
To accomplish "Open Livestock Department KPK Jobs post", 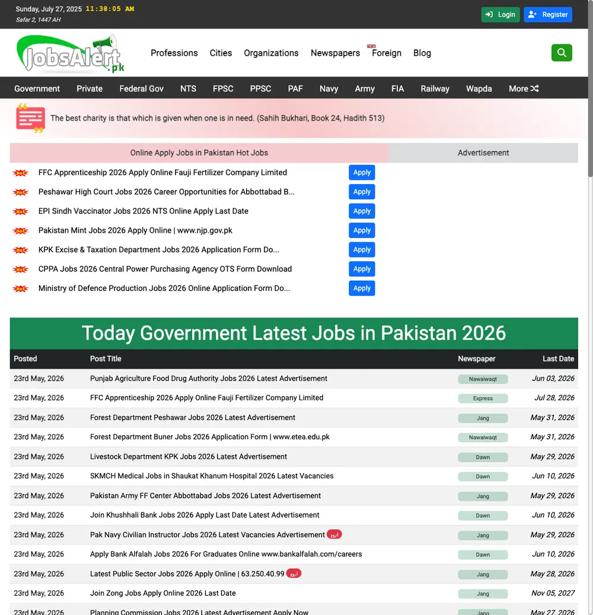I will [189, 457].
